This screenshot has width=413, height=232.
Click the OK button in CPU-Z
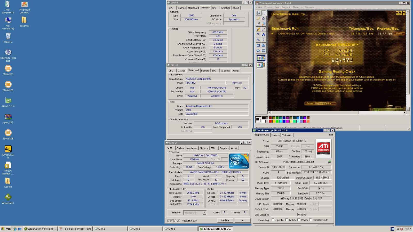242,220
